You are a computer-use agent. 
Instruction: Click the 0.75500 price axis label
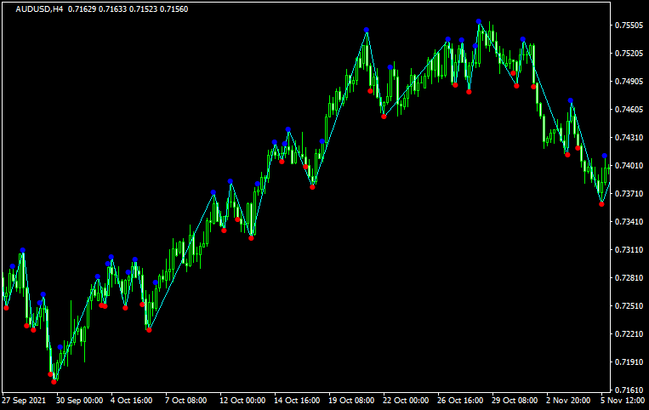[x=629, y=26]
